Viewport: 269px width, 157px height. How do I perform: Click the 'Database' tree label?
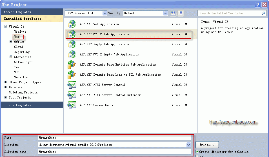pos(15,87)
